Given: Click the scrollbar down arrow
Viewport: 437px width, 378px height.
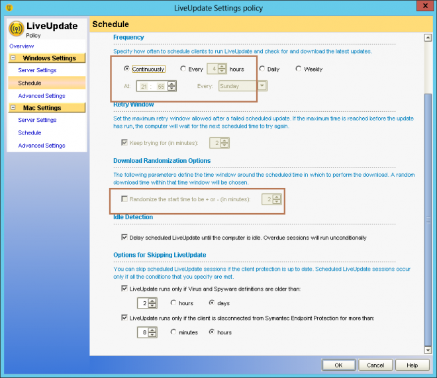Looking at the screenshot, I should (428, 350).
